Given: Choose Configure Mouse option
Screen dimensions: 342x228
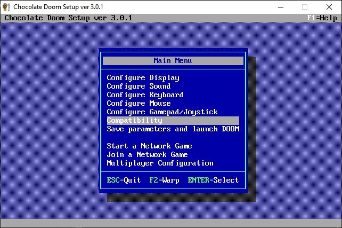Looking at the screenshot, I should pos(139,104).
